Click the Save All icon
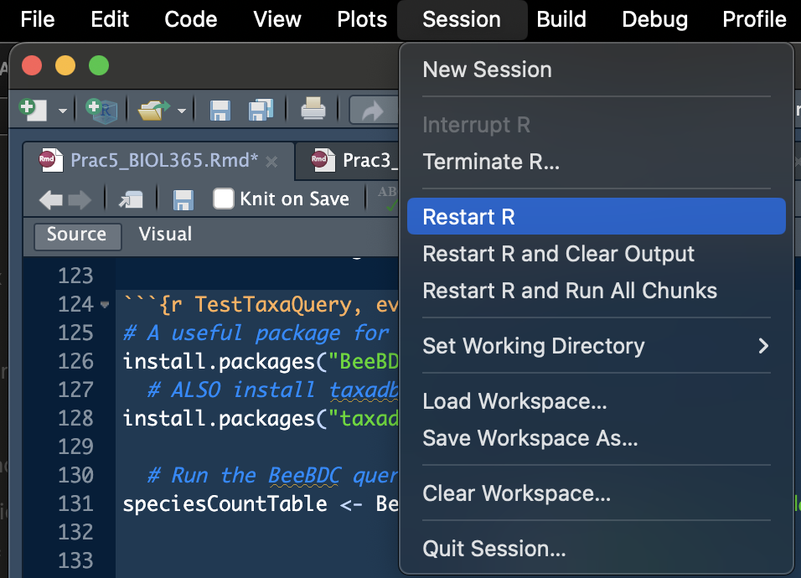 coord(261,111)
